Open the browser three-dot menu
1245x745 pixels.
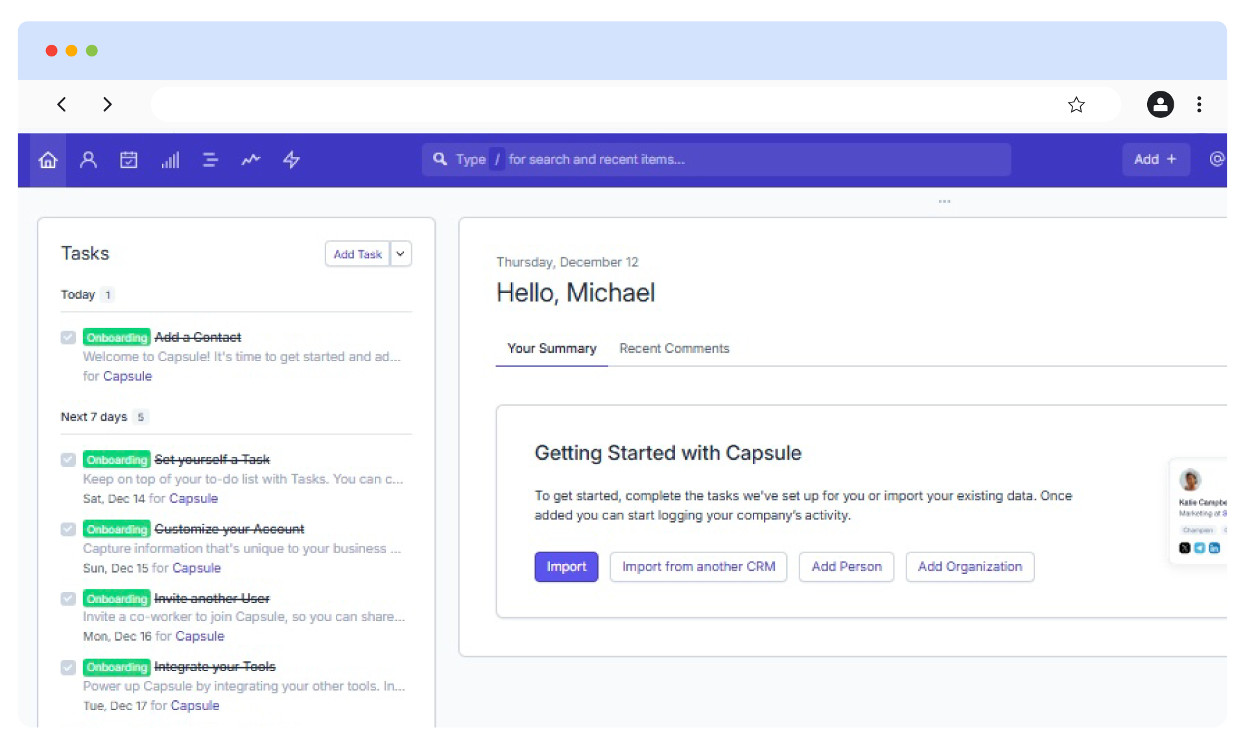(1199, 104)
